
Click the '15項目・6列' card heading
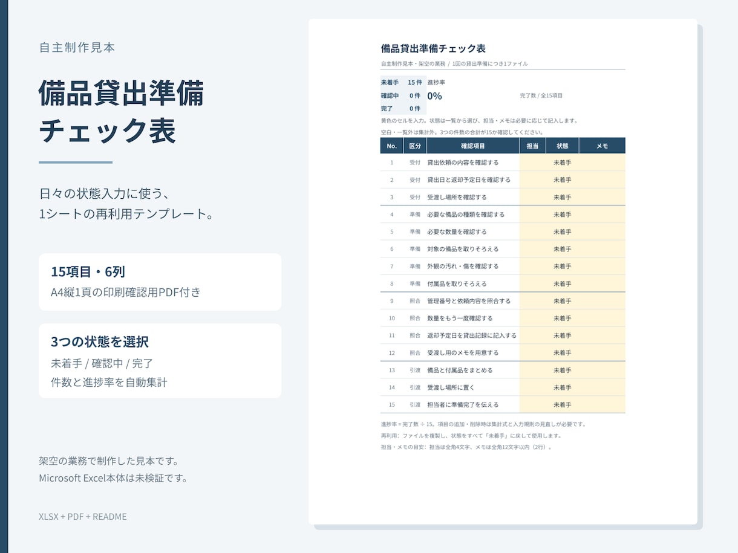(x=88, y=272)
